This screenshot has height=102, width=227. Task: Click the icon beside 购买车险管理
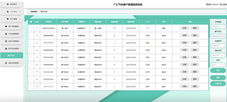click(x=6, y=49)
